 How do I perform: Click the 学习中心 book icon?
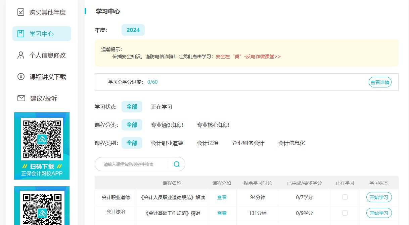coord(21,34)
